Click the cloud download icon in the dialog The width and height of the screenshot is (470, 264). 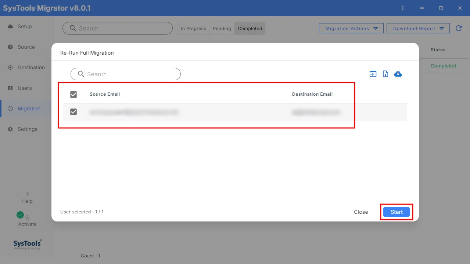click(x=398, y=74)
